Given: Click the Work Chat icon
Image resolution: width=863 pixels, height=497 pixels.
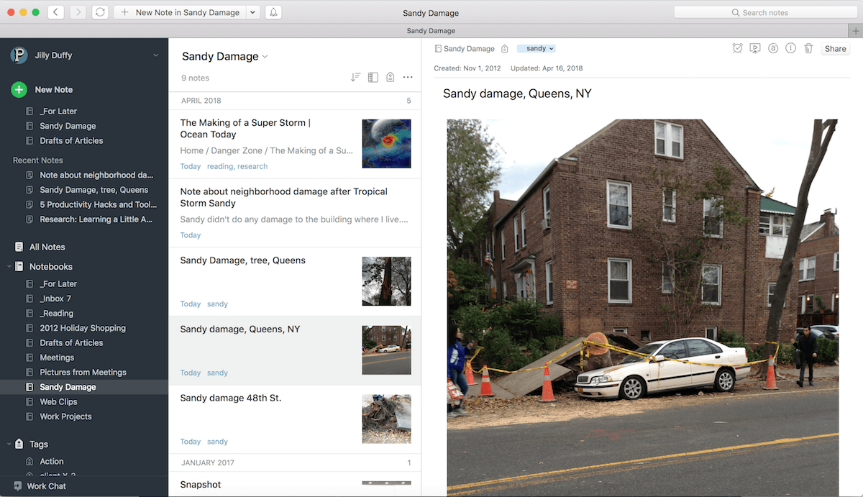Looking at the screenshot, I should (x=17, y=486).
